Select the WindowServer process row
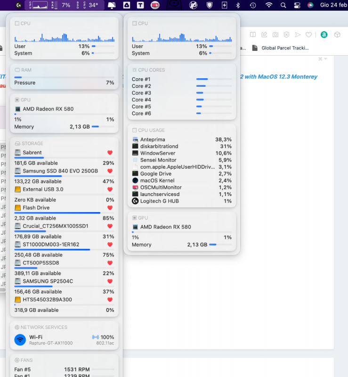The image size is (348, 377). (x=182, y=153)
